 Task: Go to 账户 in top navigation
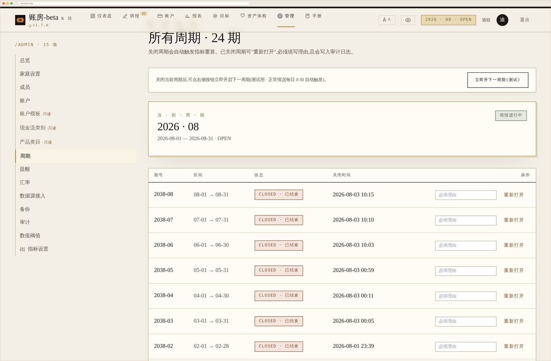166,16
